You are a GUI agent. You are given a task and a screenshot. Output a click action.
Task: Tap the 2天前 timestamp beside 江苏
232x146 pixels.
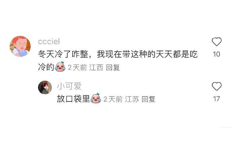coord(113,99)
